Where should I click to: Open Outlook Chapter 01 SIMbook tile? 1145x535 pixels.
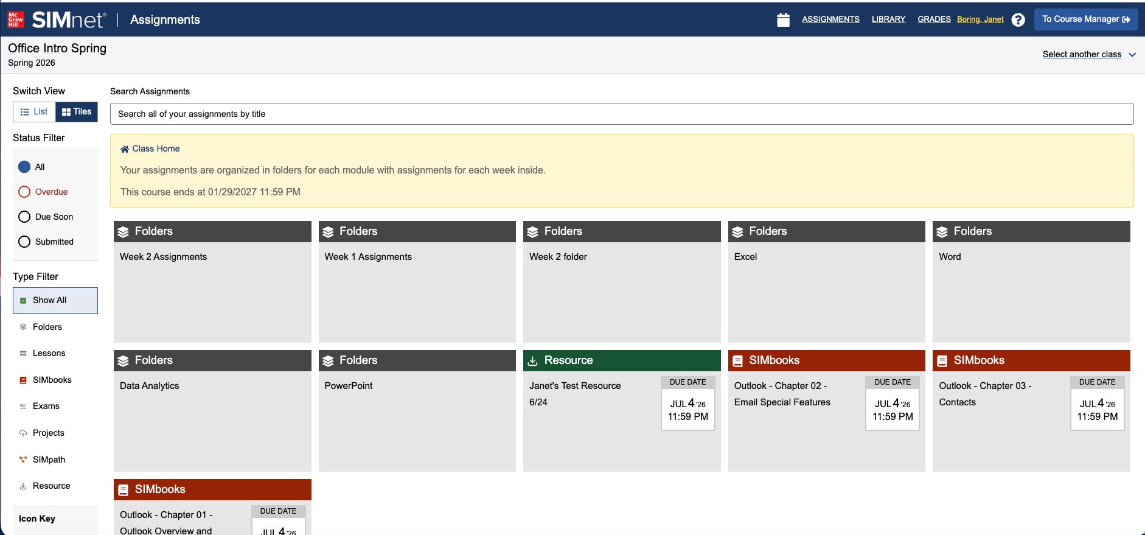click(212, 507)
